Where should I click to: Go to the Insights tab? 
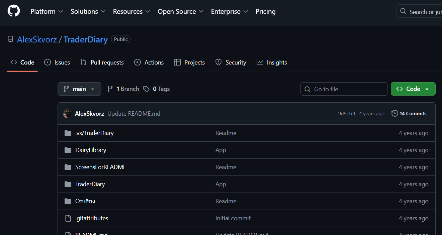[x=272, y=63]
